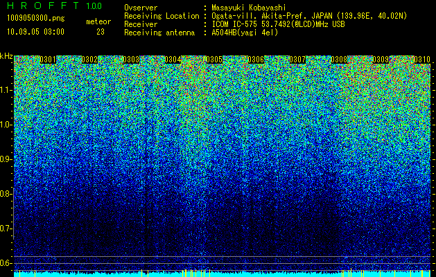The height and width of the screenshot is (277, 436).
Task: Click the Ogata-vill. Akita-Pref. JAPAN location text
Action: click(x=309, y=16)
